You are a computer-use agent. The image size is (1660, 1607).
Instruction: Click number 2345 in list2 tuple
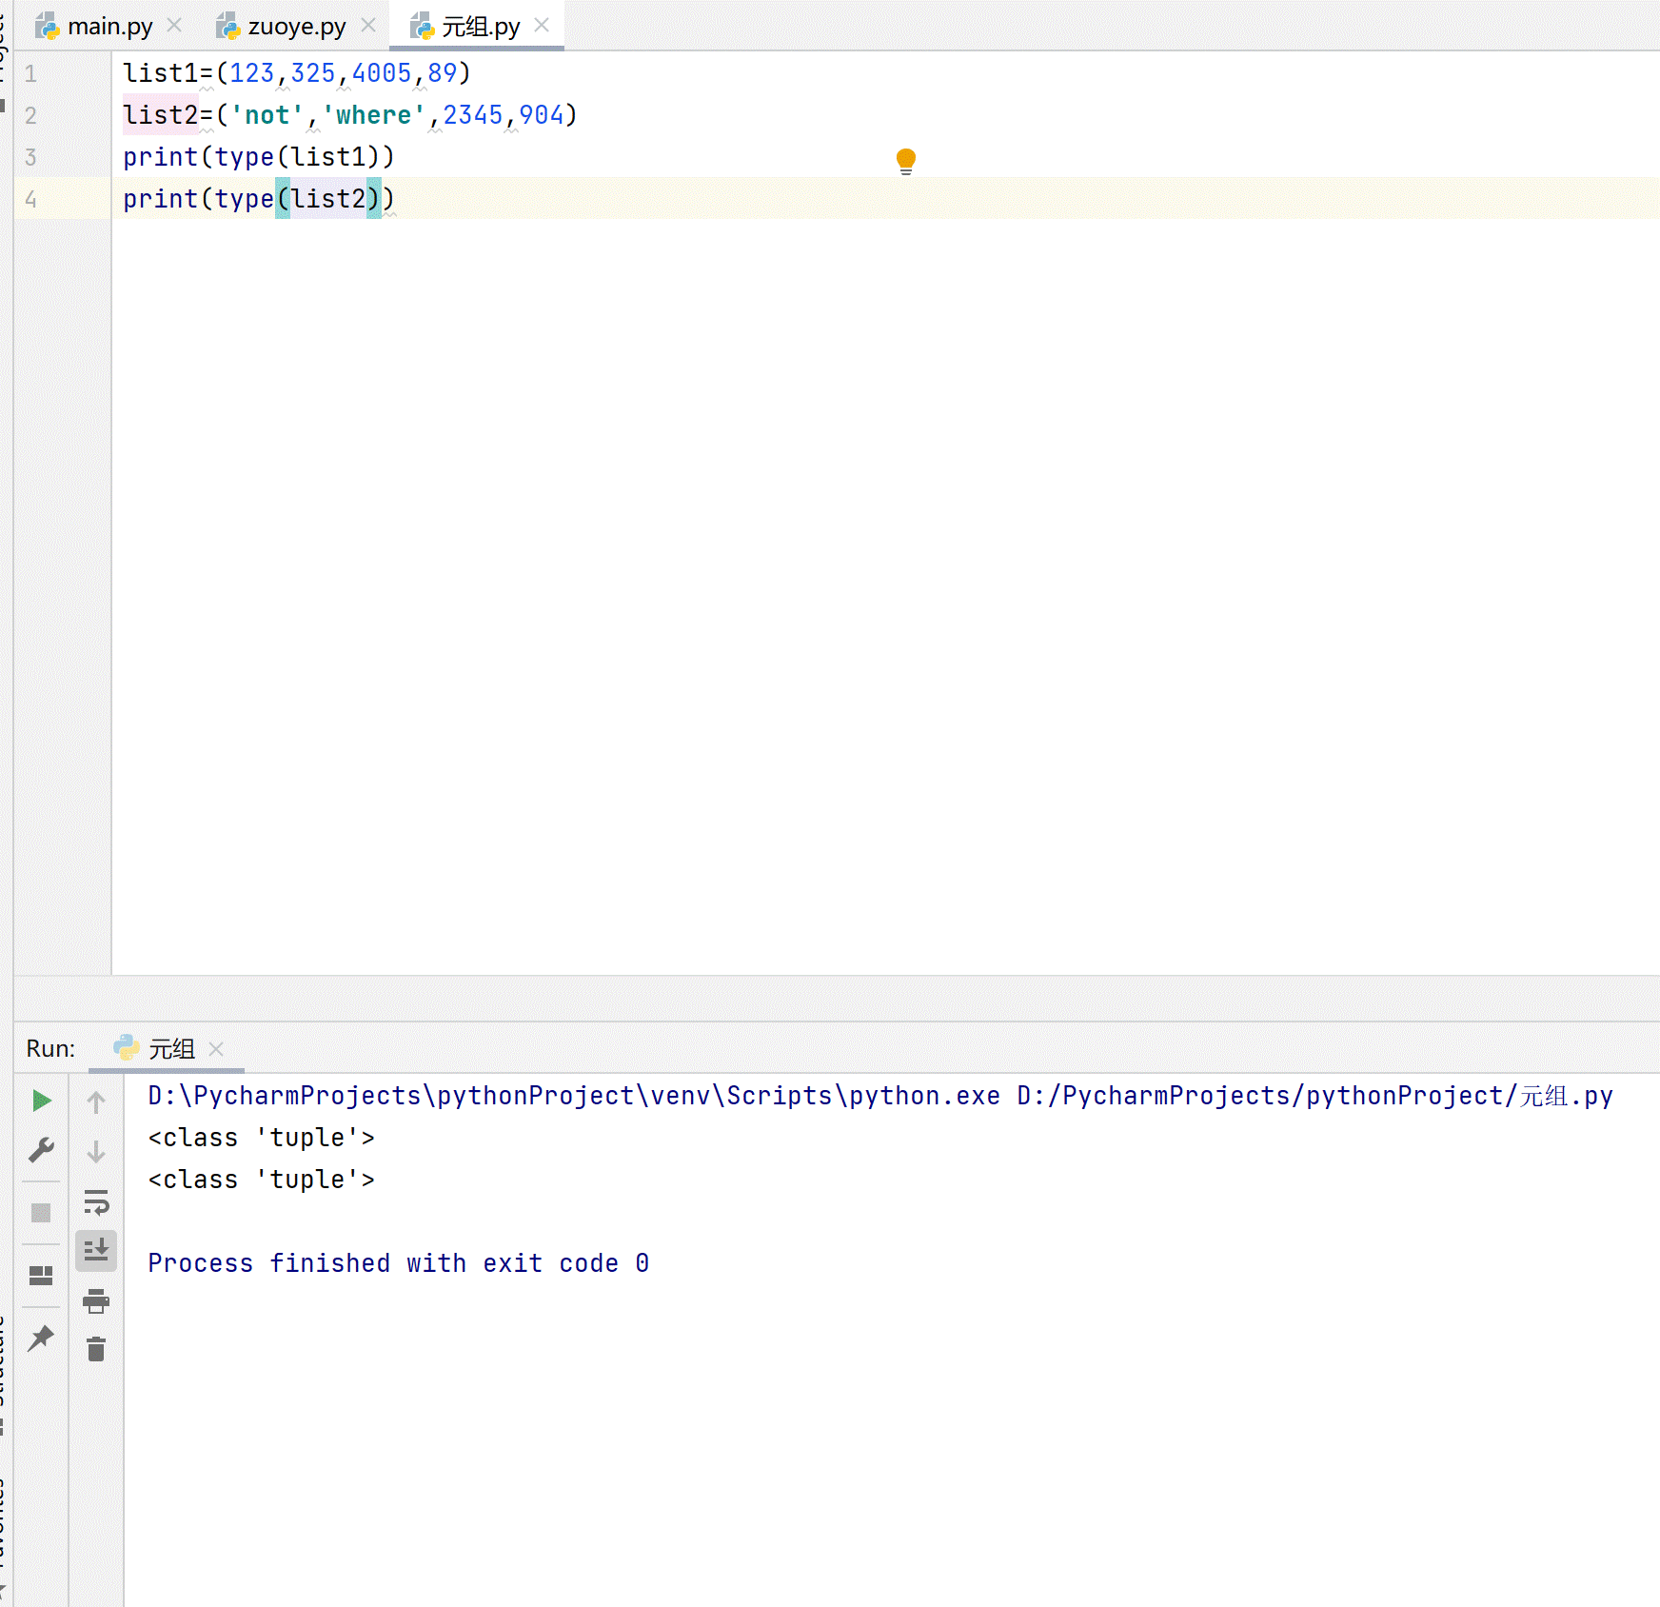point(473,115)
